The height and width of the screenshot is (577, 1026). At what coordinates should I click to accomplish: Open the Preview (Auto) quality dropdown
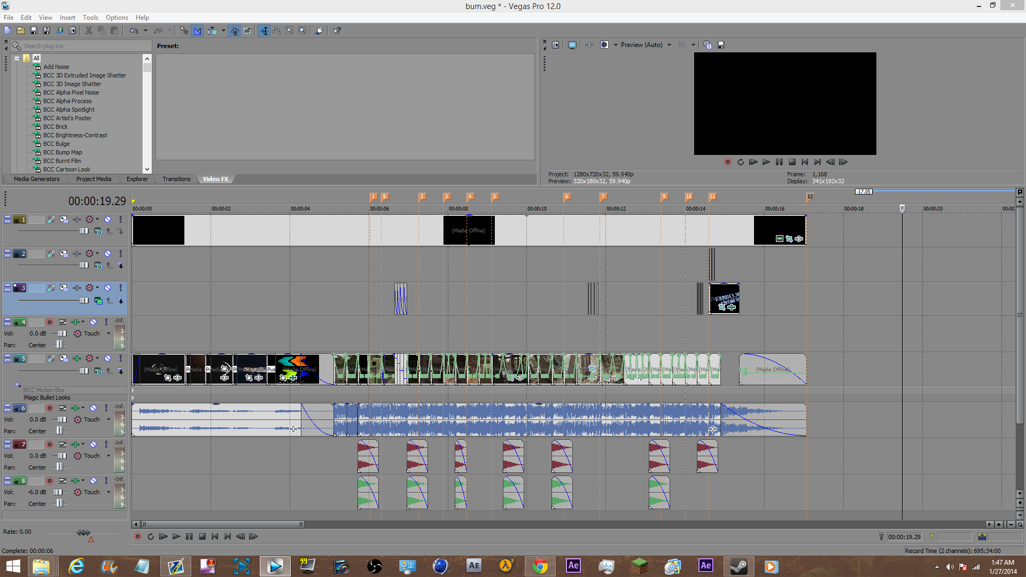[x=669, y=45]
